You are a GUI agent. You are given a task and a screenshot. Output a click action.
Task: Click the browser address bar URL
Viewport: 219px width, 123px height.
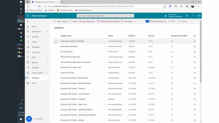[x=91, y=6]
